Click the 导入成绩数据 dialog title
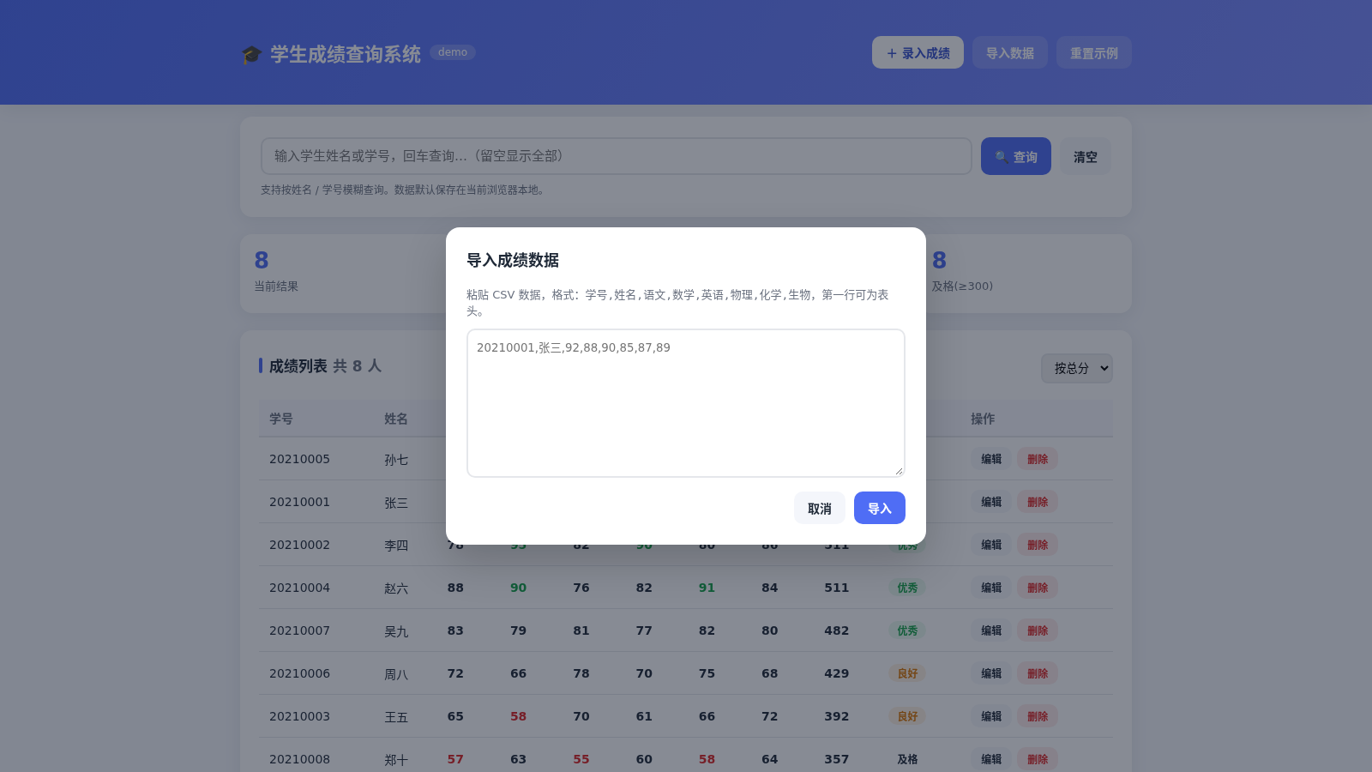This screenshot has height=772, width=1372. pyautogui.click(x=513, y=260)
